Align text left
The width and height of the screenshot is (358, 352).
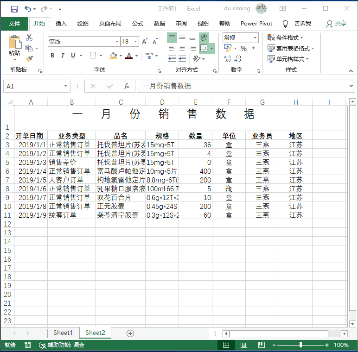coord(172,48)
